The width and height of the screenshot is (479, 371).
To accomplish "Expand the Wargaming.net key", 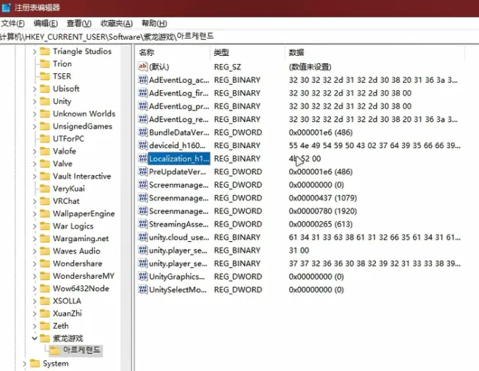I will [33, 239].
